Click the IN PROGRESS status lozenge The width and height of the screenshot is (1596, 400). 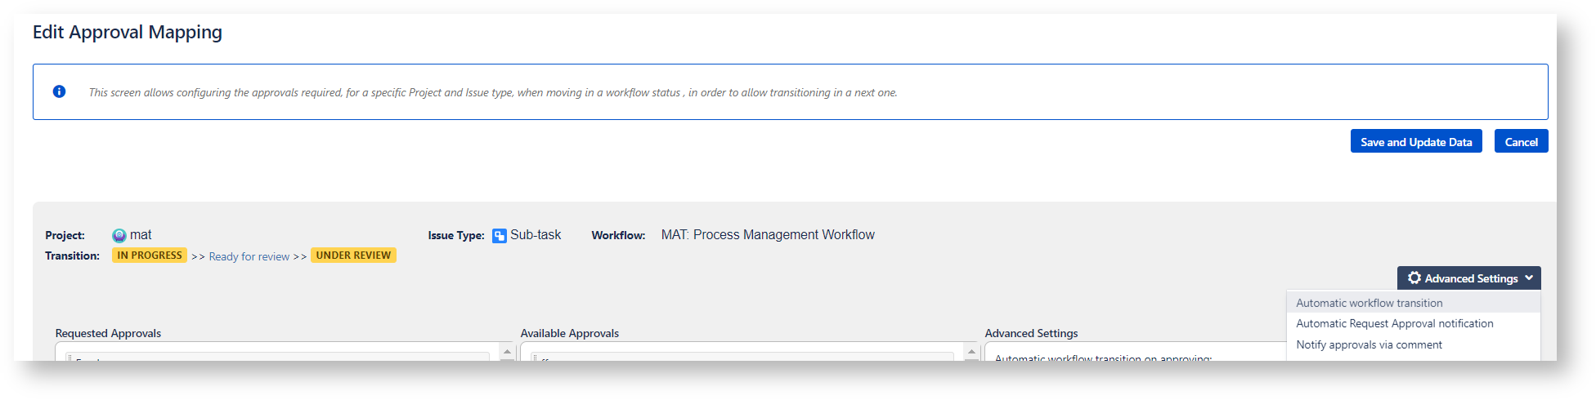[150, 256]
